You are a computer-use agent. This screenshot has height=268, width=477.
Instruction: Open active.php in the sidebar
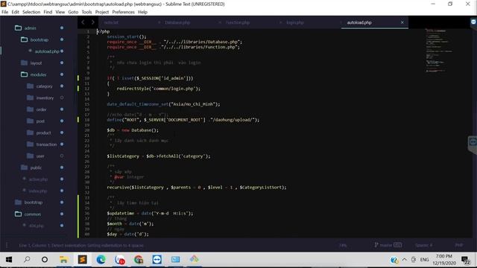pos(38,179)
